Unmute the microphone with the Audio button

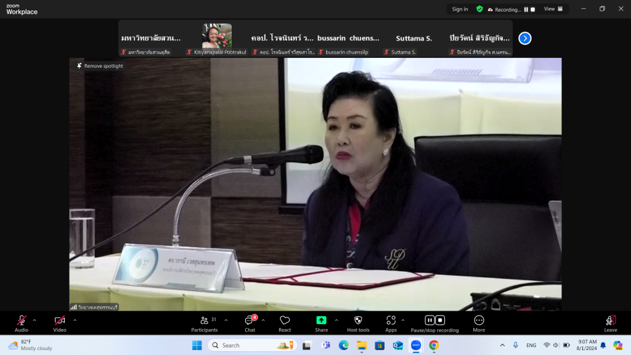[x=22, y=320]
